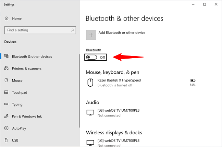Click the Home icon in sidebar
The width and height of the screenshot is (222, 147).
7,19
